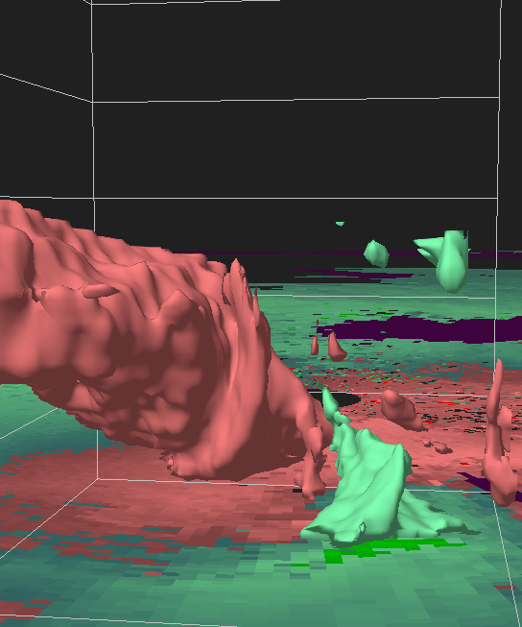Pick the tiny green speck near the top
This screenshot has width=522, height=627.
(340, 224)
